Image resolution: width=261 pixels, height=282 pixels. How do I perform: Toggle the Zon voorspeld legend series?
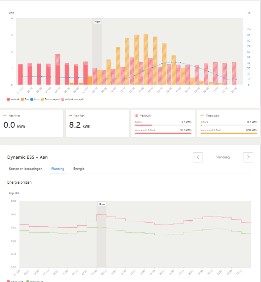pyautogui.click(x=50, y=99)
